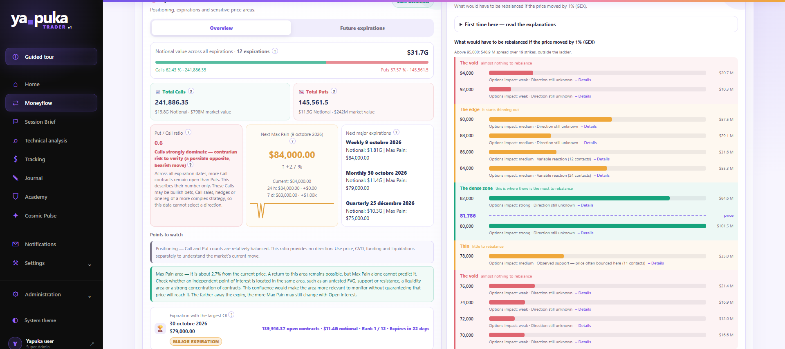Open Session Brief in the sidebar
This screenshot has height=349, width=785.
point(51,122)
